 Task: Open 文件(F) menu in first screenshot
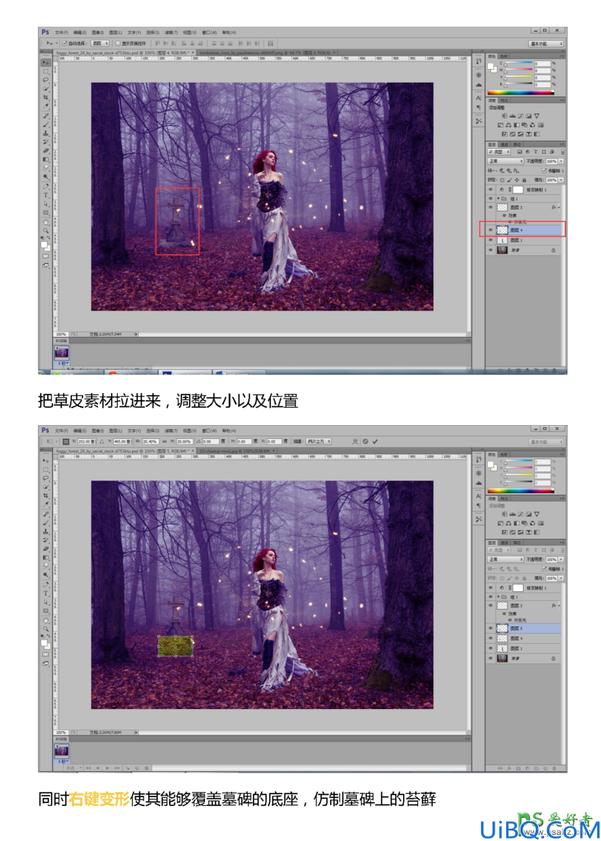point(61,33)
